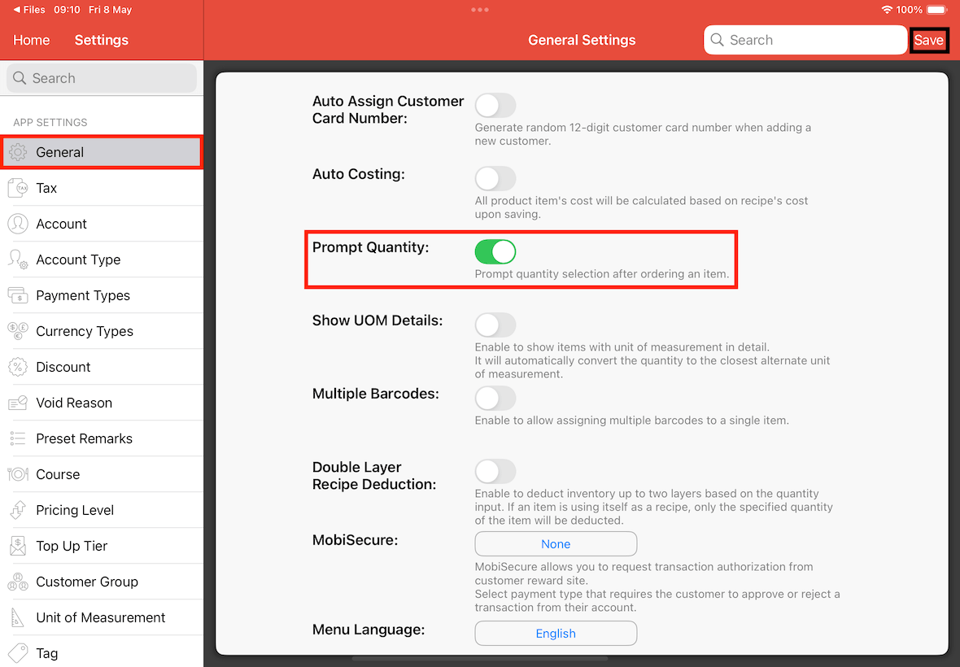Click the General gear icon in sidebar

point(18,152)
